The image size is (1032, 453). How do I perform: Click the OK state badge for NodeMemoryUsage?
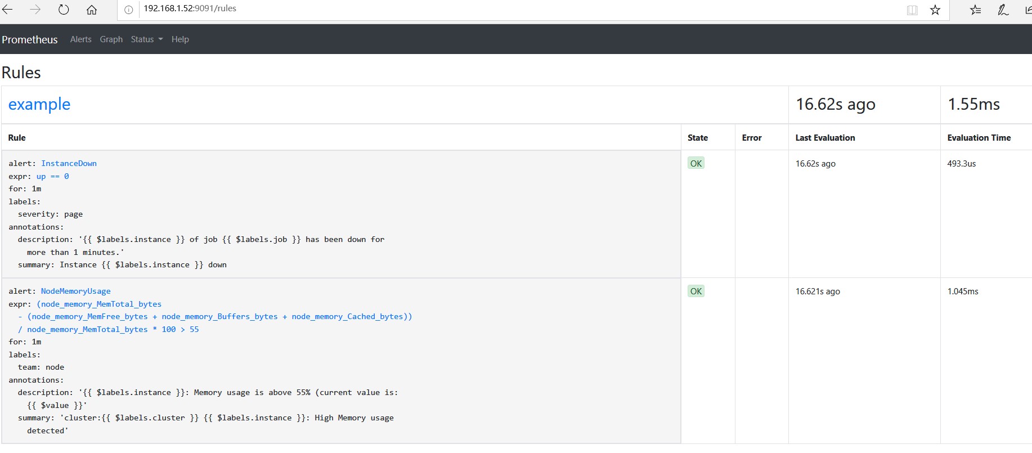(x=696, y=291)
